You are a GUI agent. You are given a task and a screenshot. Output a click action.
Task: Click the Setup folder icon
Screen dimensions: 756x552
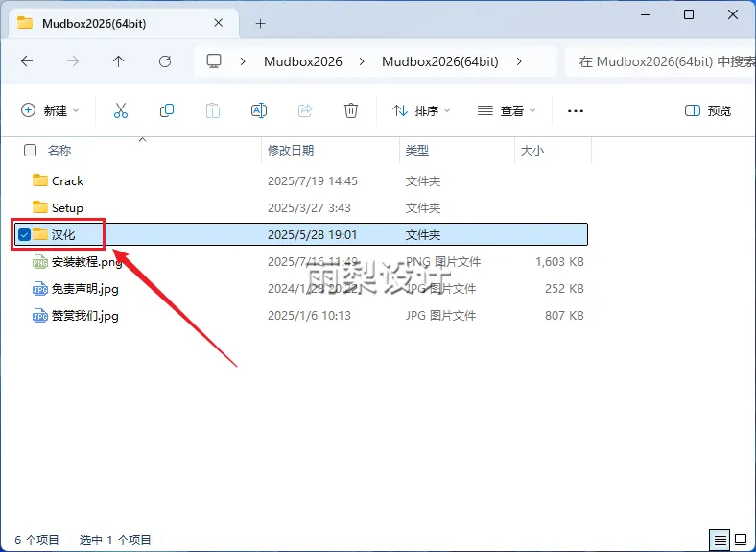pos(40,207)
